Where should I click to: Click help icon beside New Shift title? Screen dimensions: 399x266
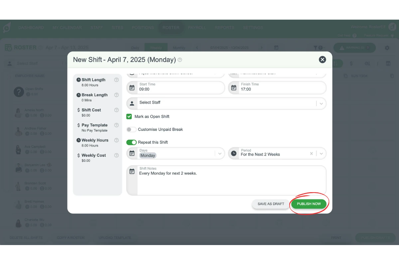(x=180, y=60)
